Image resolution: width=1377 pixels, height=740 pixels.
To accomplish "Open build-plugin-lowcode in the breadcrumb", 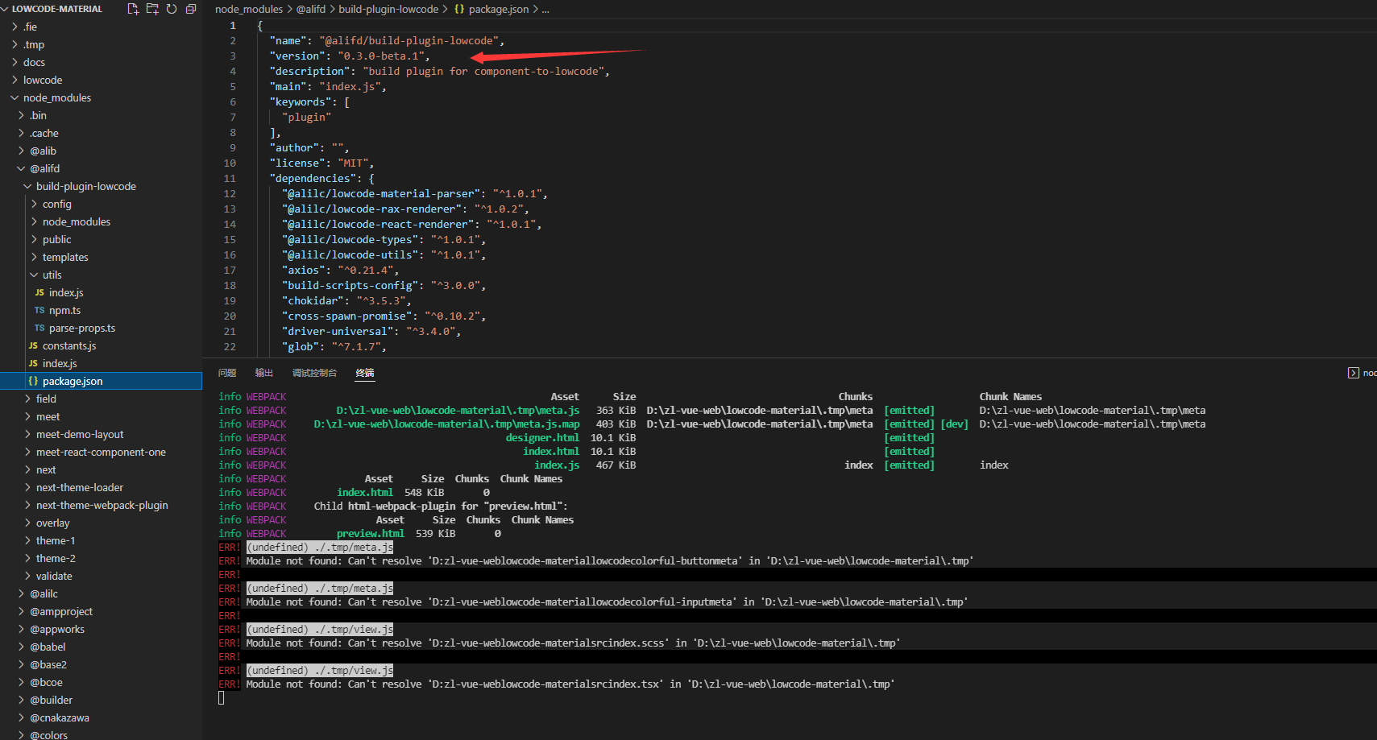I will tap(388, 9).
